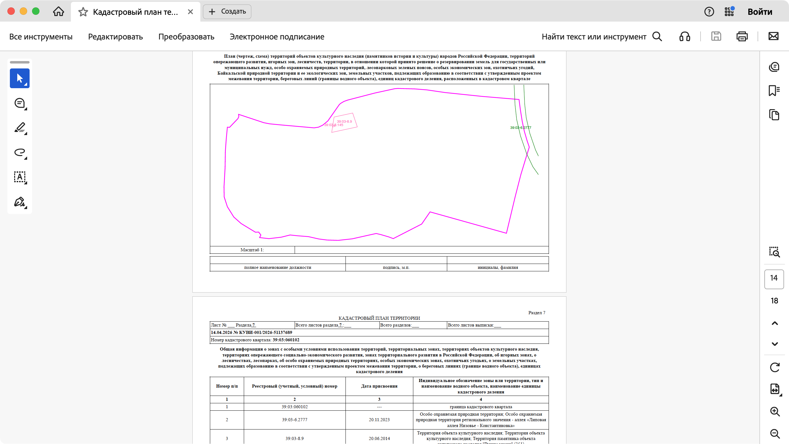
Task: Open the Преобразовать menu
Action: tap(186, 37)
